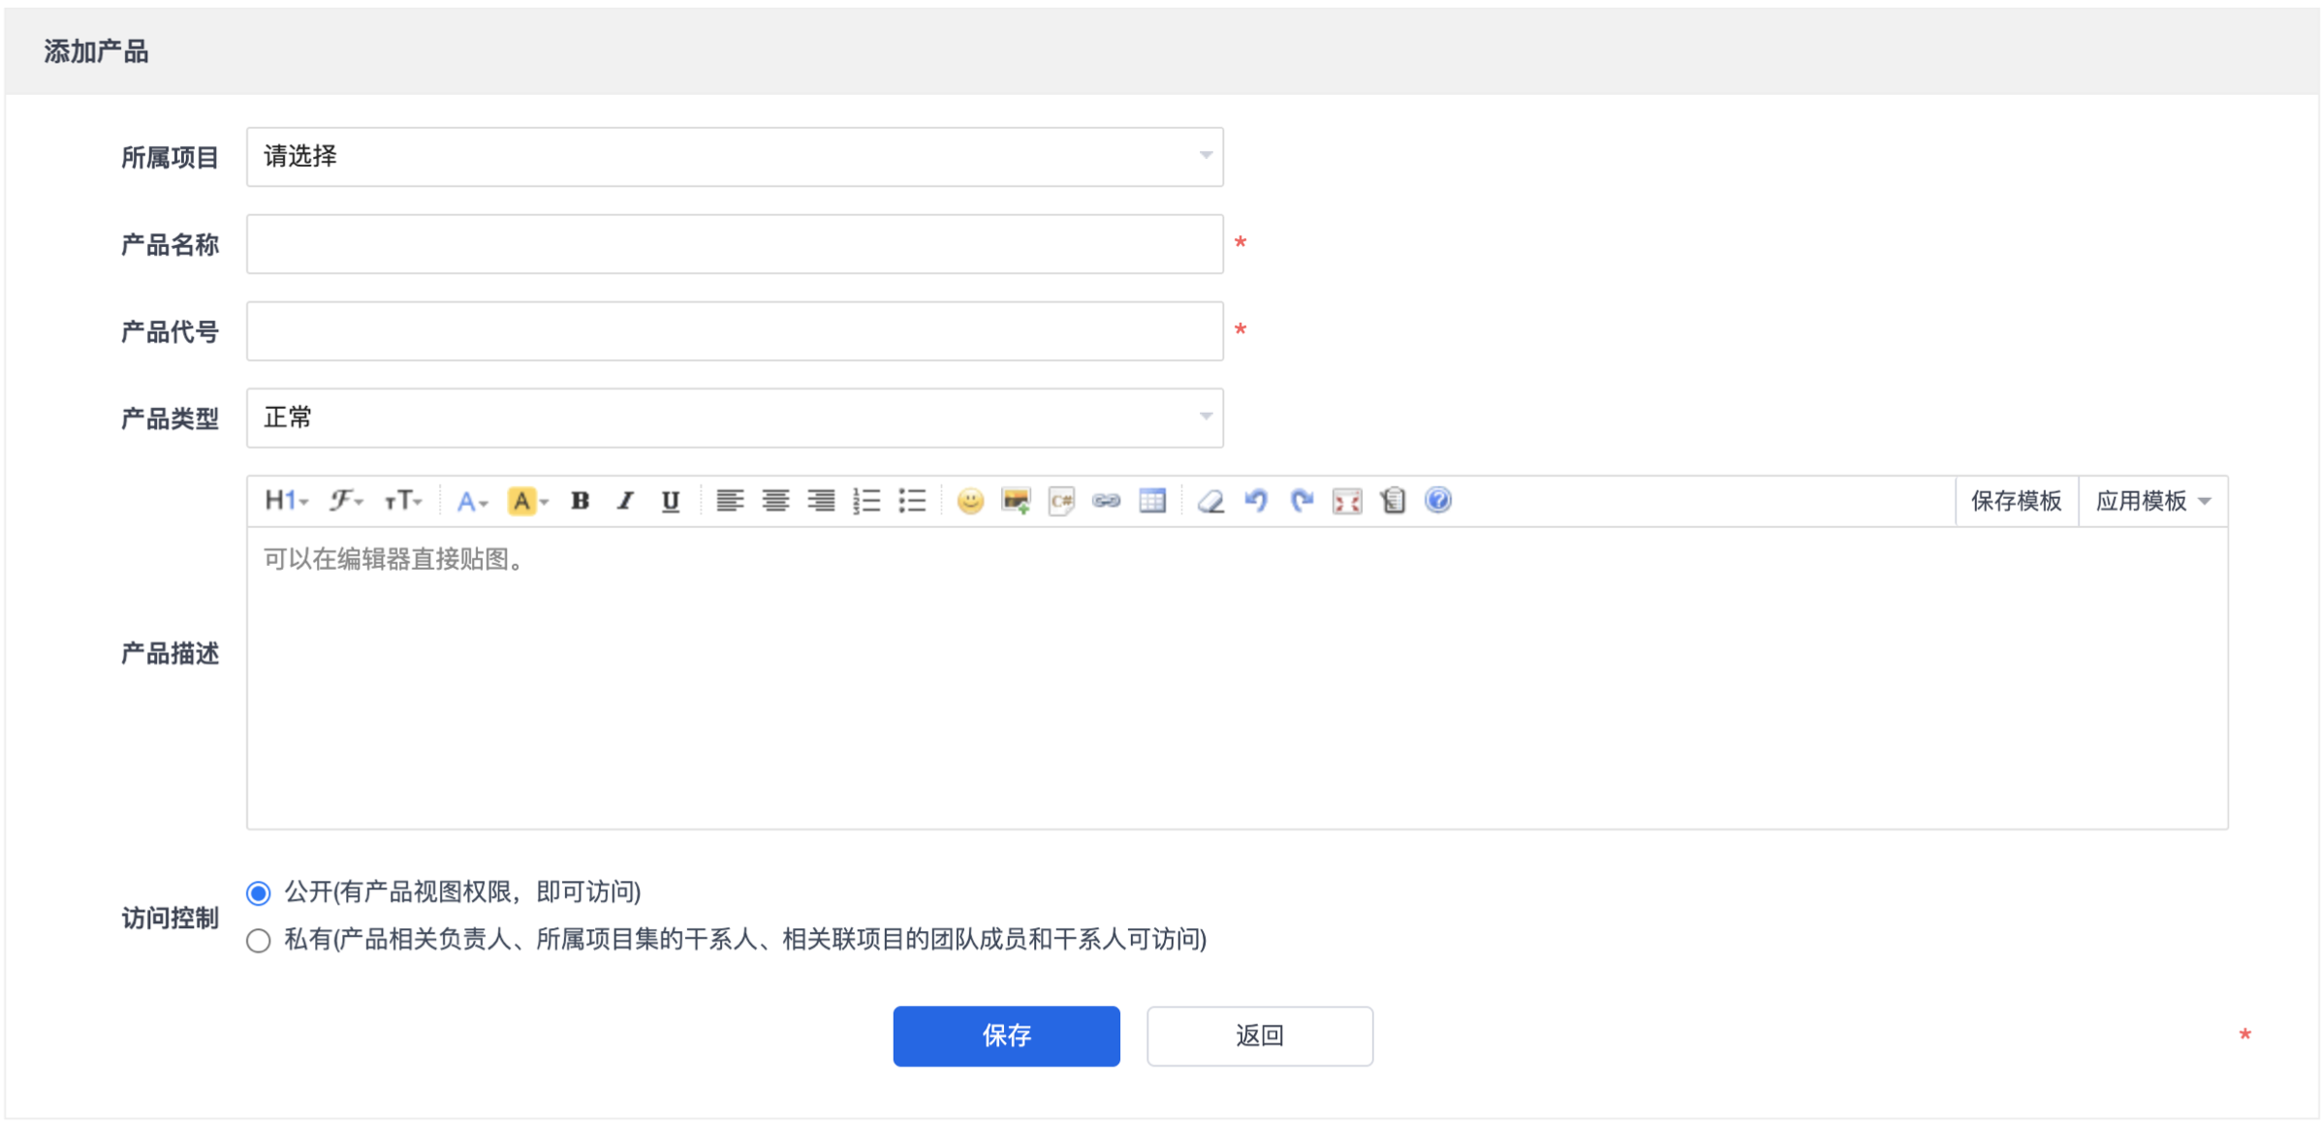Open the editor help icon
Viewport: 2324px width, 1124px height.
(1438, 501)
